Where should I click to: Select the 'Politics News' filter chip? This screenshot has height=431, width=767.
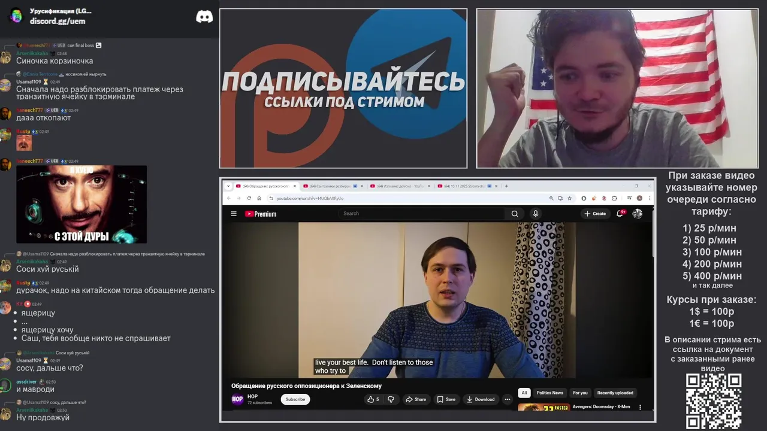pos(549,393)
